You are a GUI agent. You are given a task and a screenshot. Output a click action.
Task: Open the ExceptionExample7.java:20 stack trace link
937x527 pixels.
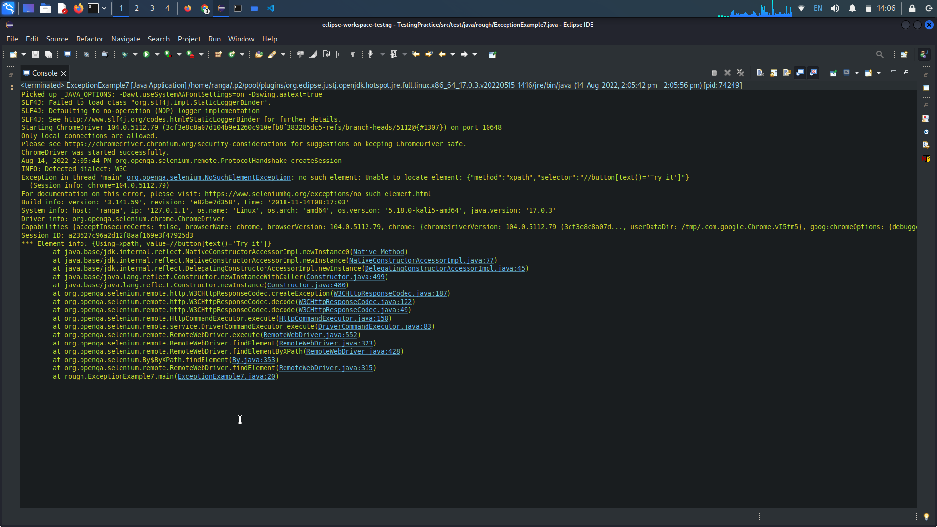coord(226,376)
